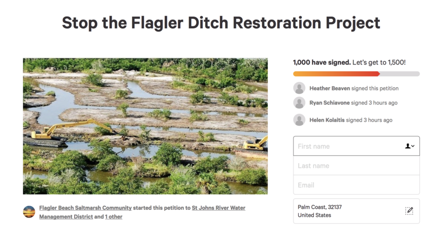440x228 pixels.
Task: Open the contact autofill dropdown in First name
Action: 410,146
